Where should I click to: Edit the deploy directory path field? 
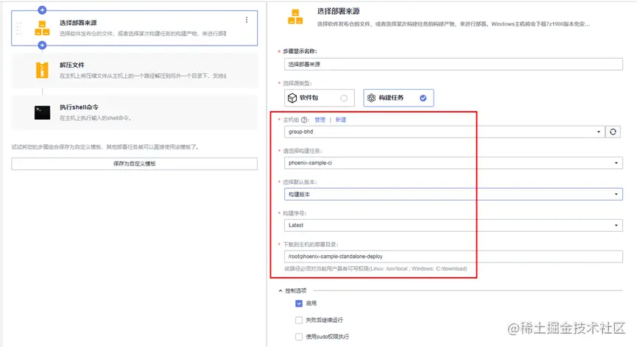click(x=454, y=256)
